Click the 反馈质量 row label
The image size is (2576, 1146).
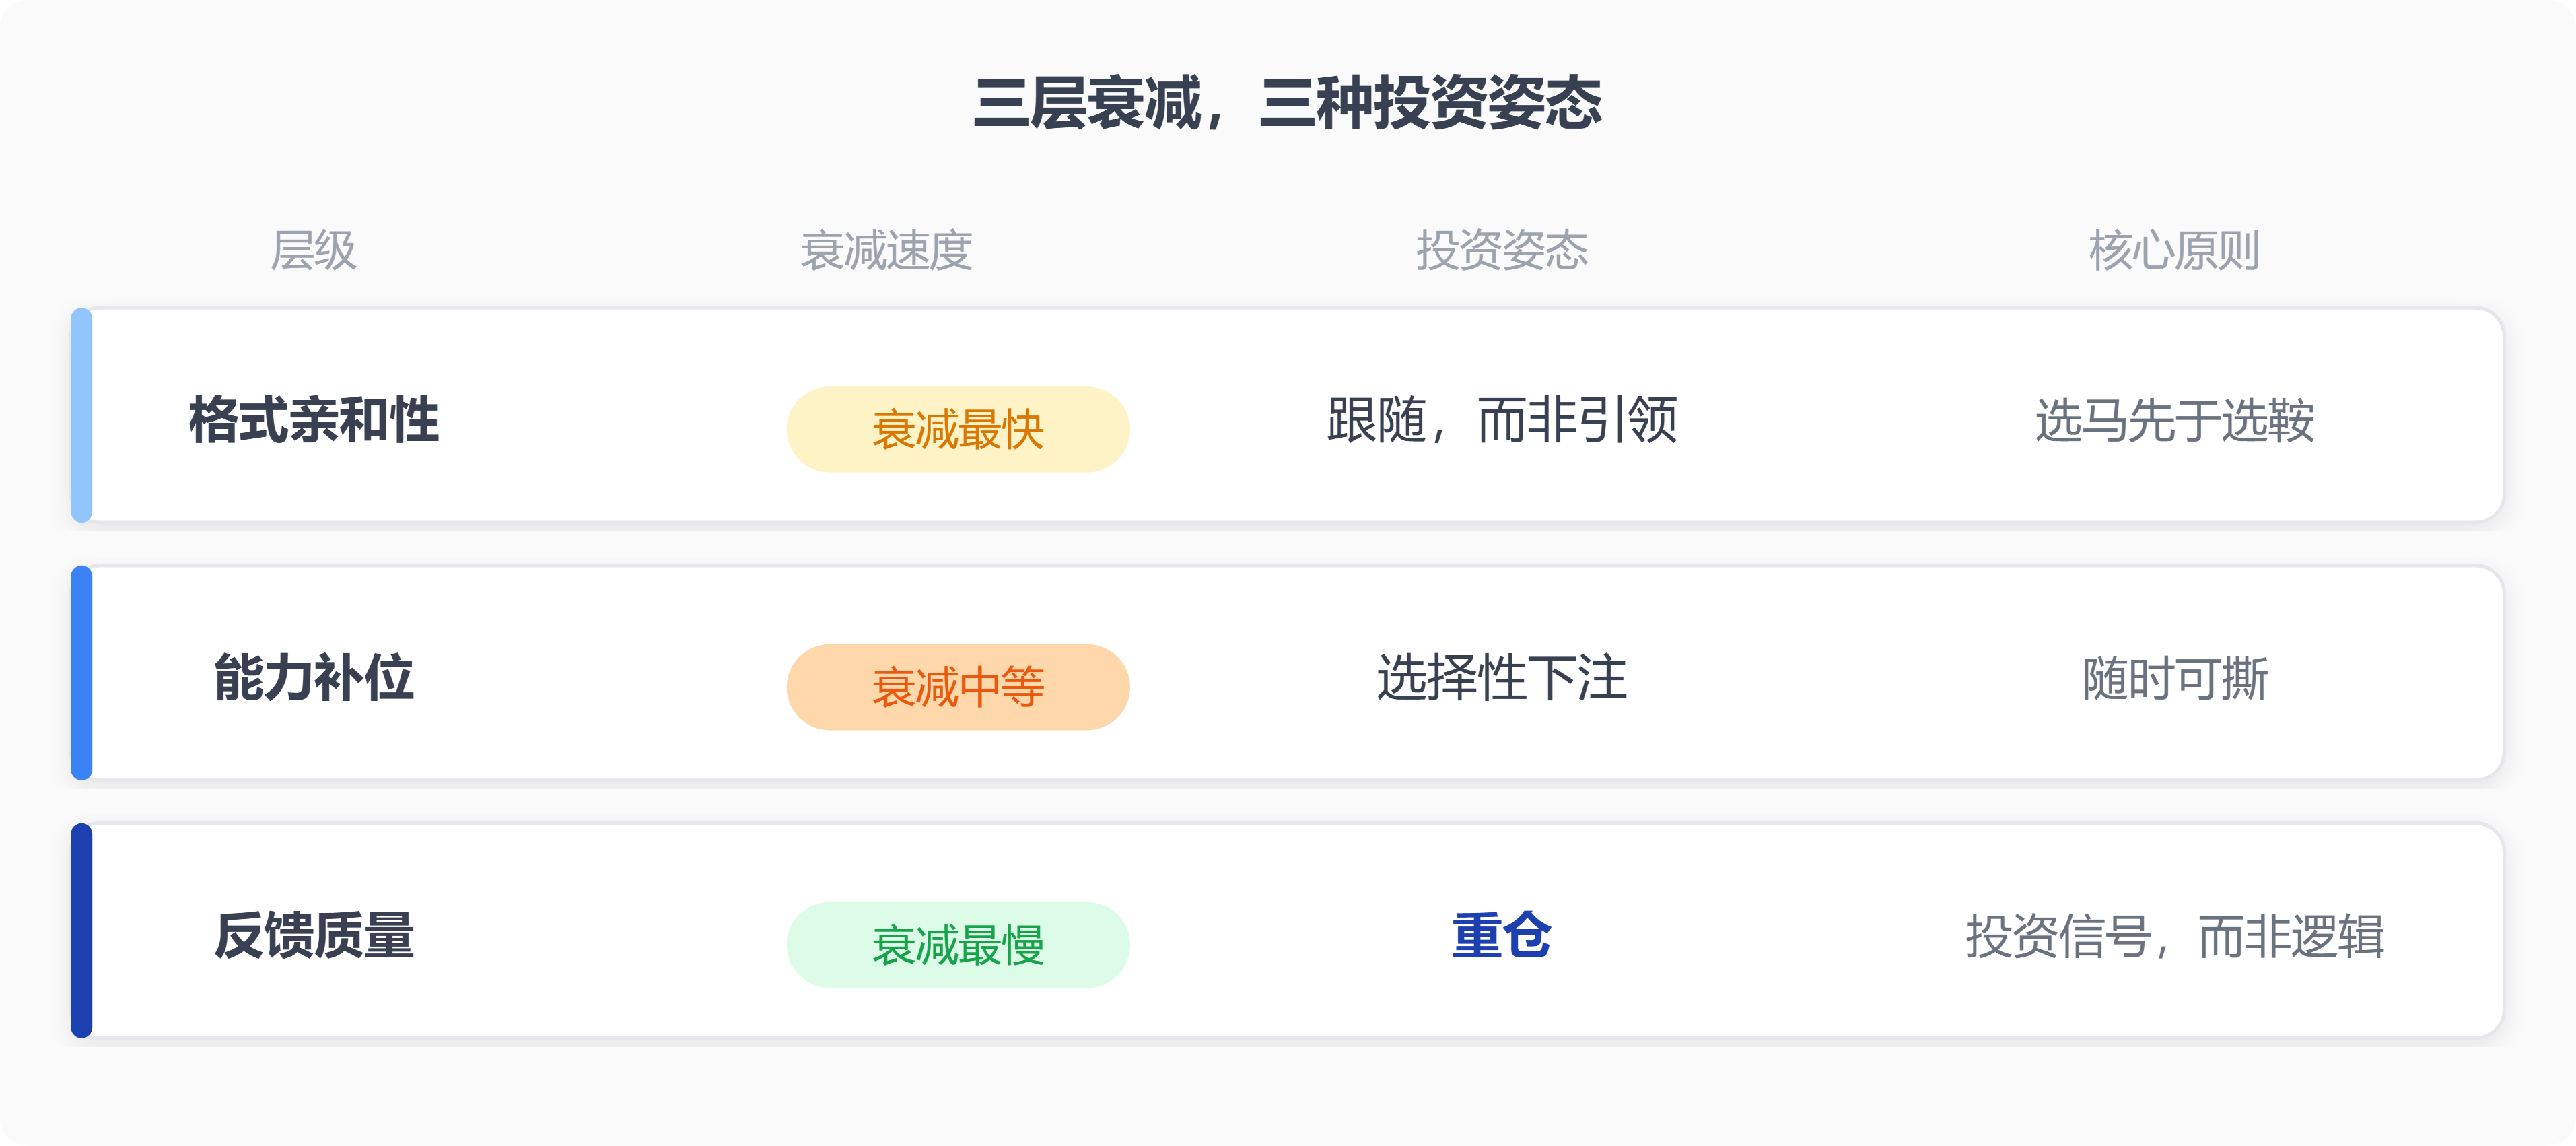click(313, 935)
